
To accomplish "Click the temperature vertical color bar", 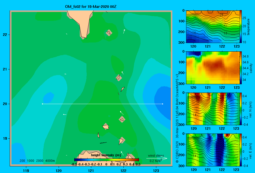I will point(241,26).
